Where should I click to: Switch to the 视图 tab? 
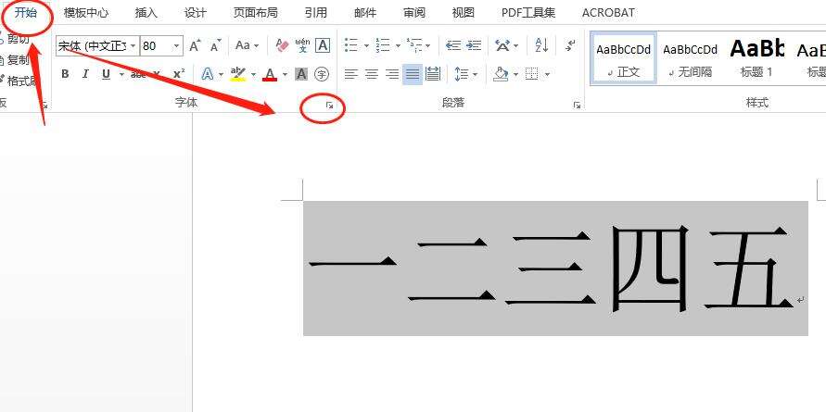tap(463, 13)
